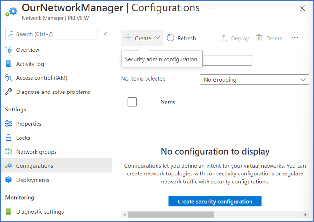This screenshot has height=222, width=314.
Task: Tick the select-all checkbox beside Name
Action: [132, 102]
